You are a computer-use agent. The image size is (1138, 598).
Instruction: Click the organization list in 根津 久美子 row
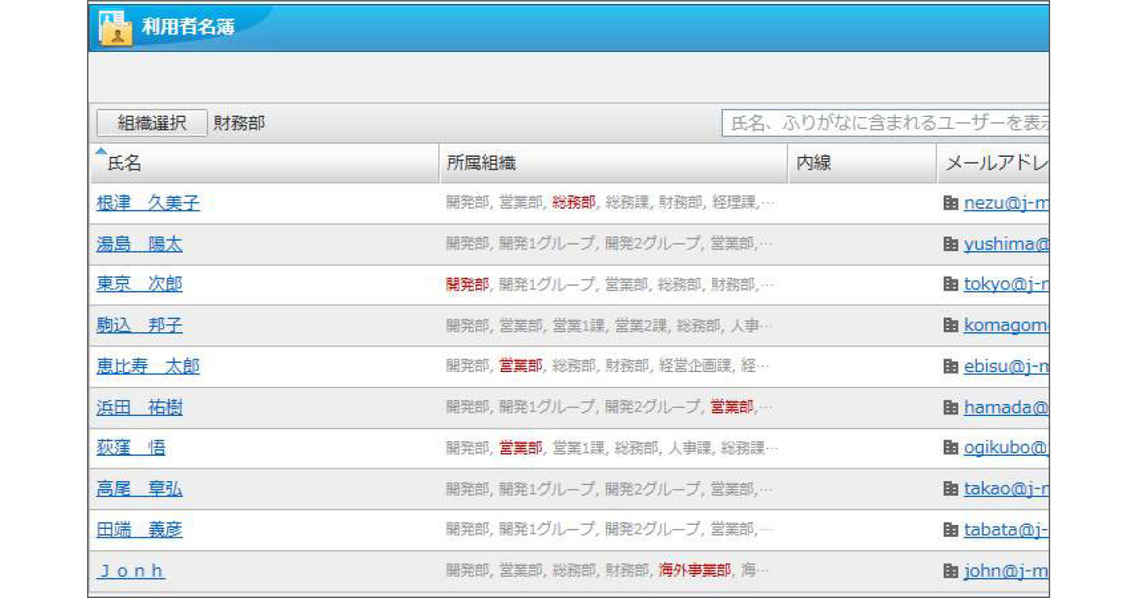click(x=610, y=203)
